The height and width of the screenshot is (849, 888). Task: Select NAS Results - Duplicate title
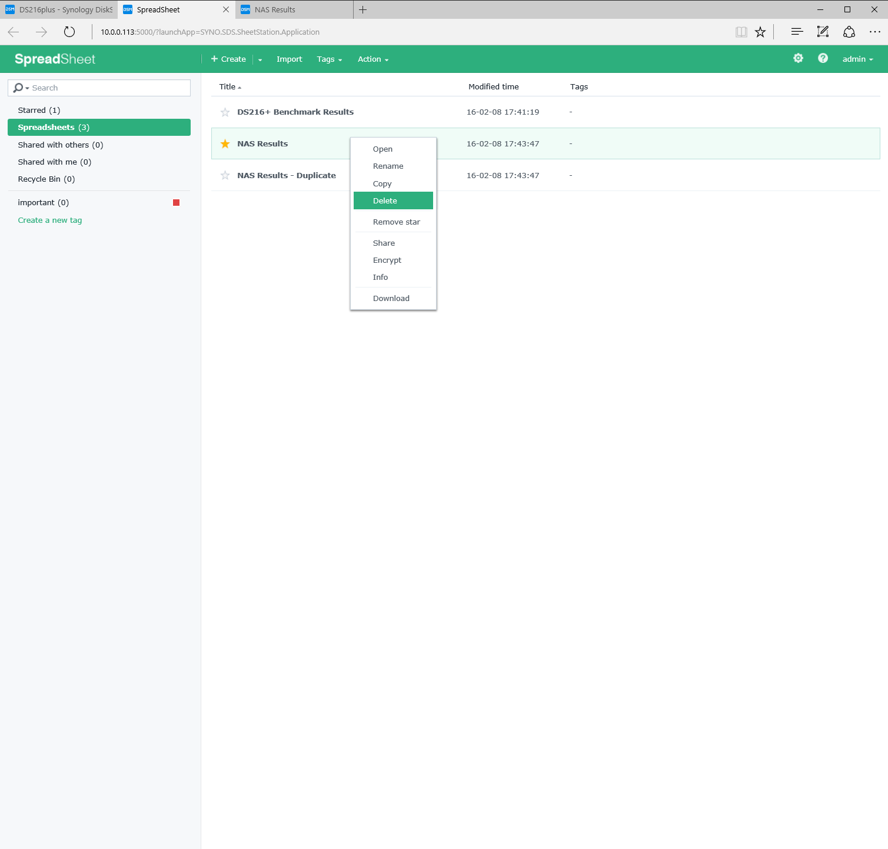287,176
